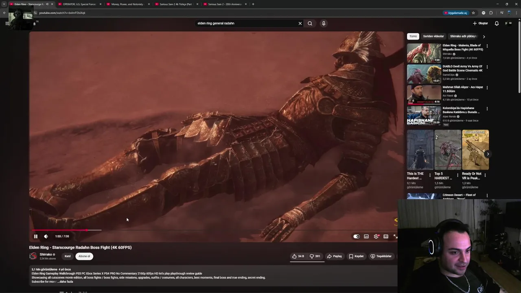
Task: Run the search with the magnifier icon
Action: (310, 23)
